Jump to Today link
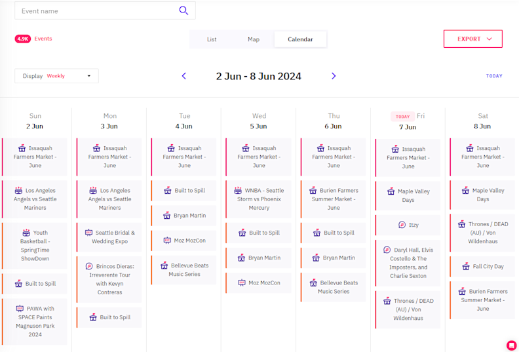519x352 pixels. (x=494, y=76)
